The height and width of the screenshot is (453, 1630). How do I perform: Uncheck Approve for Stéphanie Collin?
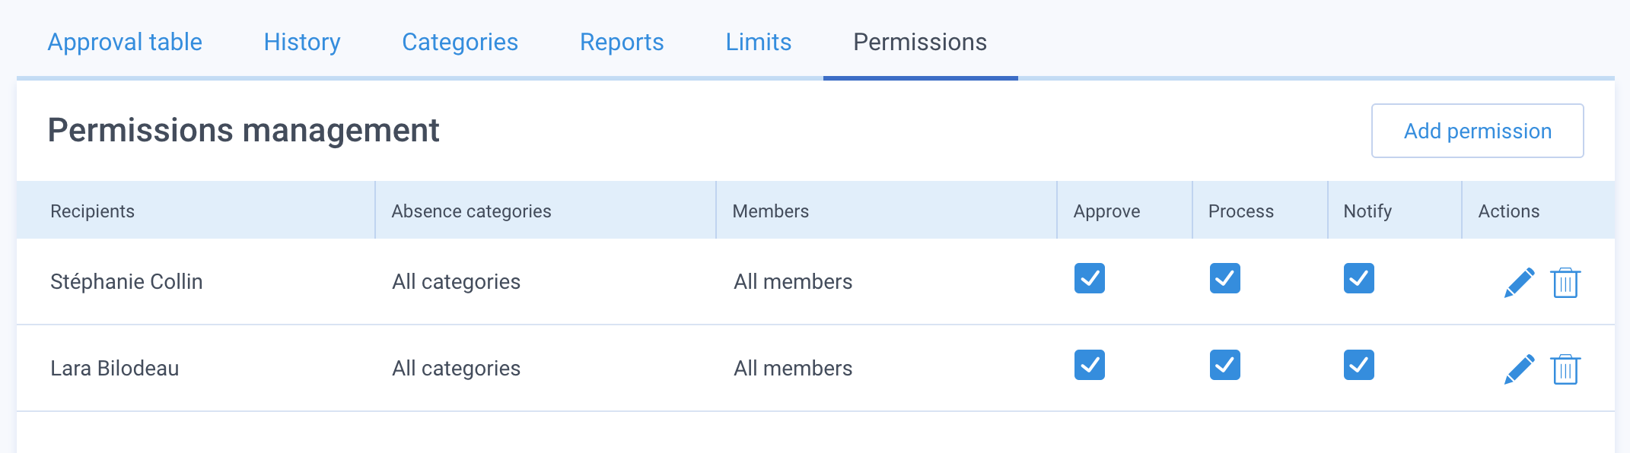tap(1090, 278)
